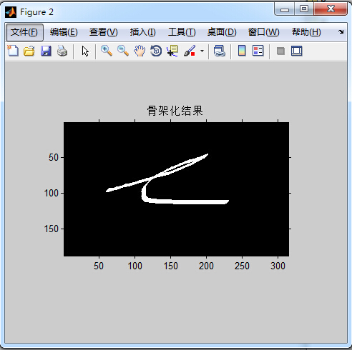Save figure using the floppy disk icon
The image size is (352, 350).
(46, 51)
